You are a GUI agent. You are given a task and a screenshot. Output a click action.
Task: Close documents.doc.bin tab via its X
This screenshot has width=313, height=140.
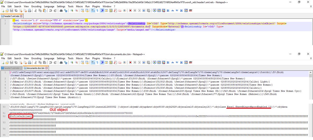pyautogui.click(x=46, y=68)
